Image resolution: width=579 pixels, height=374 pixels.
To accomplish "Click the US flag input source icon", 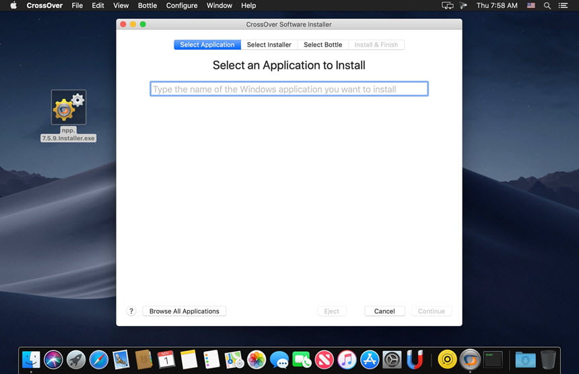I will (x=531, y=5).
